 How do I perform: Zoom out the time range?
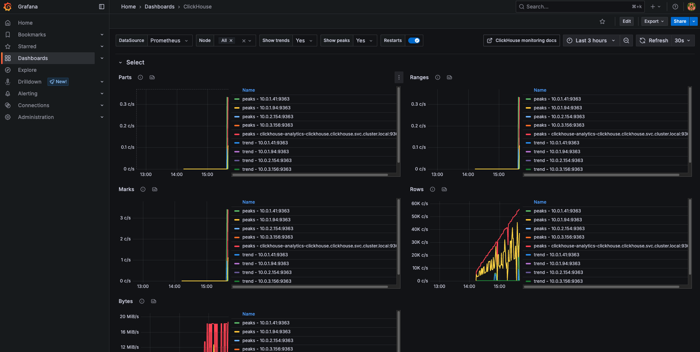[x=626, y=41]
